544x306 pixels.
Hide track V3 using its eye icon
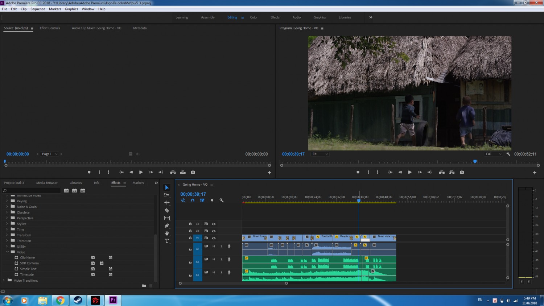214,224
